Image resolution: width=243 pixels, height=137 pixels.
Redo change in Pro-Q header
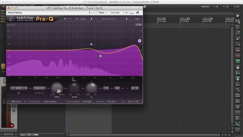coord(70,19)
